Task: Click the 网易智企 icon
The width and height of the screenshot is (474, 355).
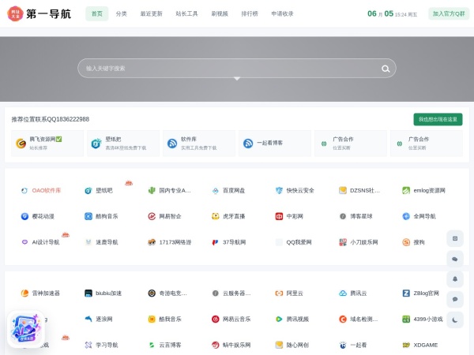Action: (152, 216)
